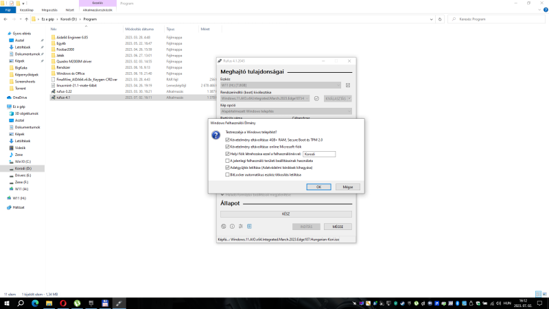Click Koredi (D:) in the address breadcrumb
This screenshot has height=309, width=549.
click(x=68, y=19)
